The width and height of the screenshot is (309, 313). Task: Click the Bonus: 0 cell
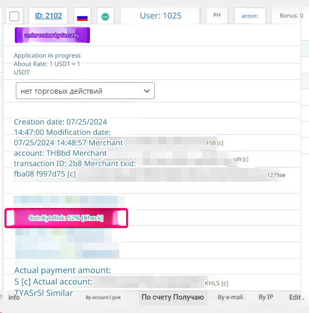291,16
